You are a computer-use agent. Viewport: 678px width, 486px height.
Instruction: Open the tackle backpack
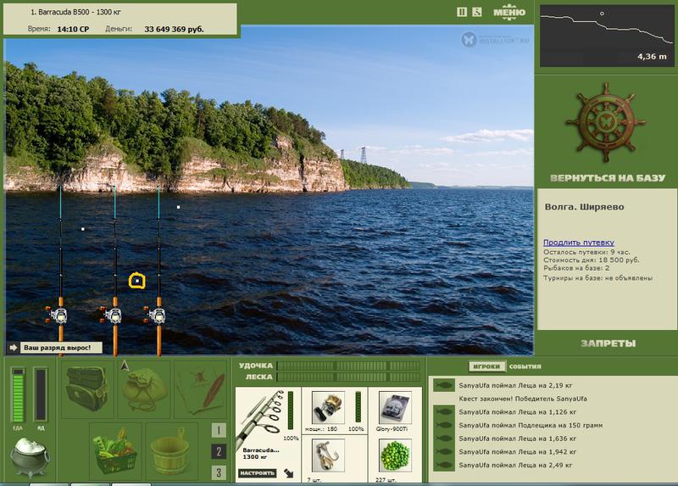point(87,389)
